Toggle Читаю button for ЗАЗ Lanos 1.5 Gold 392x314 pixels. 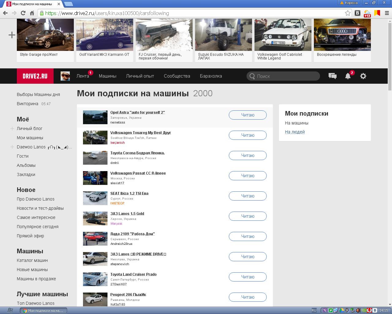248,216
